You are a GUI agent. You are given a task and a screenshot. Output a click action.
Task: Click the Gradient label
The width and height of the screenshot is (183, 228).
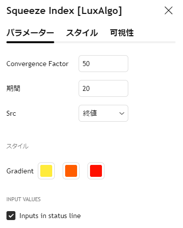tap(20, 171)
